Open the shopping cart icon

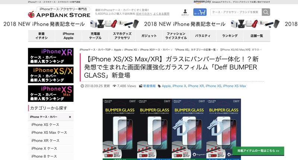click(x=200, y=12)
